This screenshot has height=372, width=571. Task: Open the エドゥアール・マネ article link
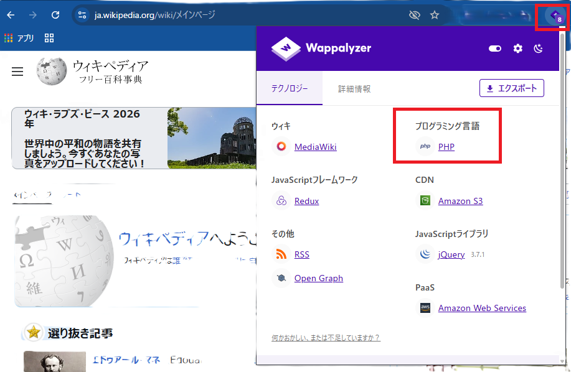click(126, 360)
